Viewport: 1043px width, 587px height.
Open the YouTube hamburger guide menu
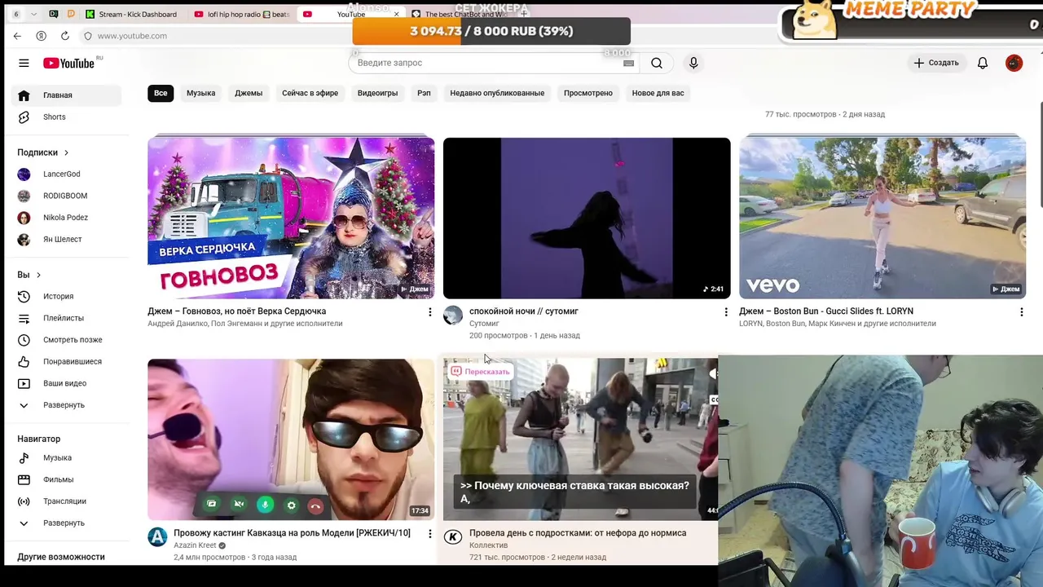24,63
